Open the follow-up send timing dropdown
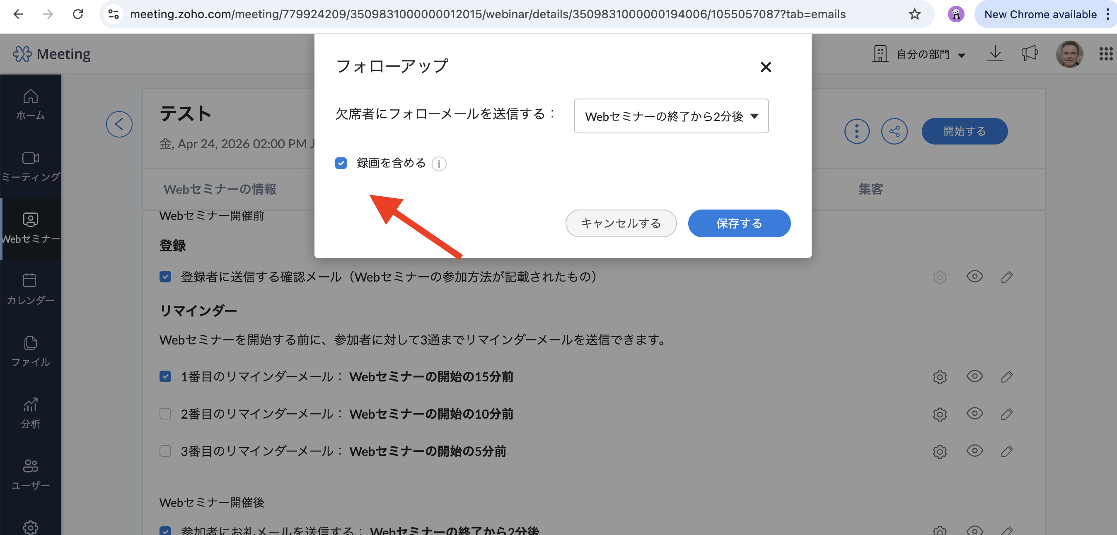The height and width of the screenshot is (535, 1117). click(x=671, y=116)
